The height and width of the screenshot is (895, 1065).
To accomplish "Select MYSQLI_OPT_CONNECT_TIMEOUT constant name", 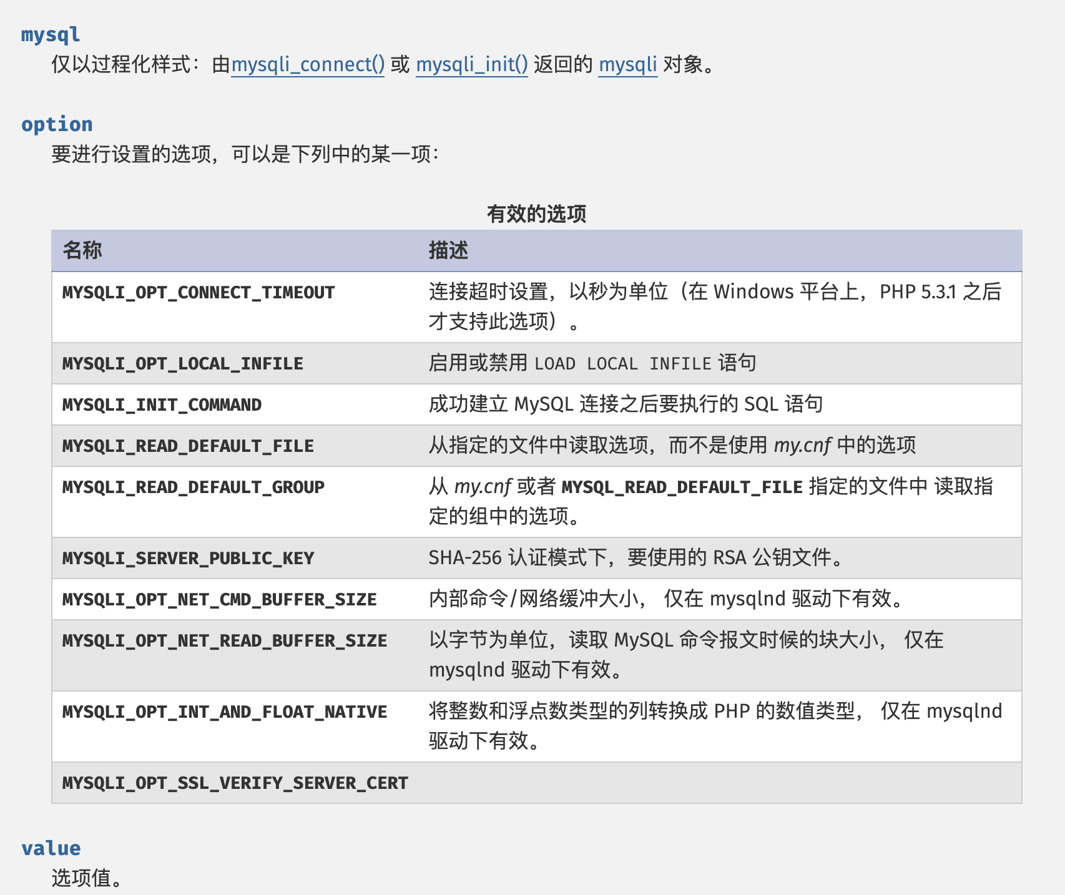I will click(x=199, y=293).
